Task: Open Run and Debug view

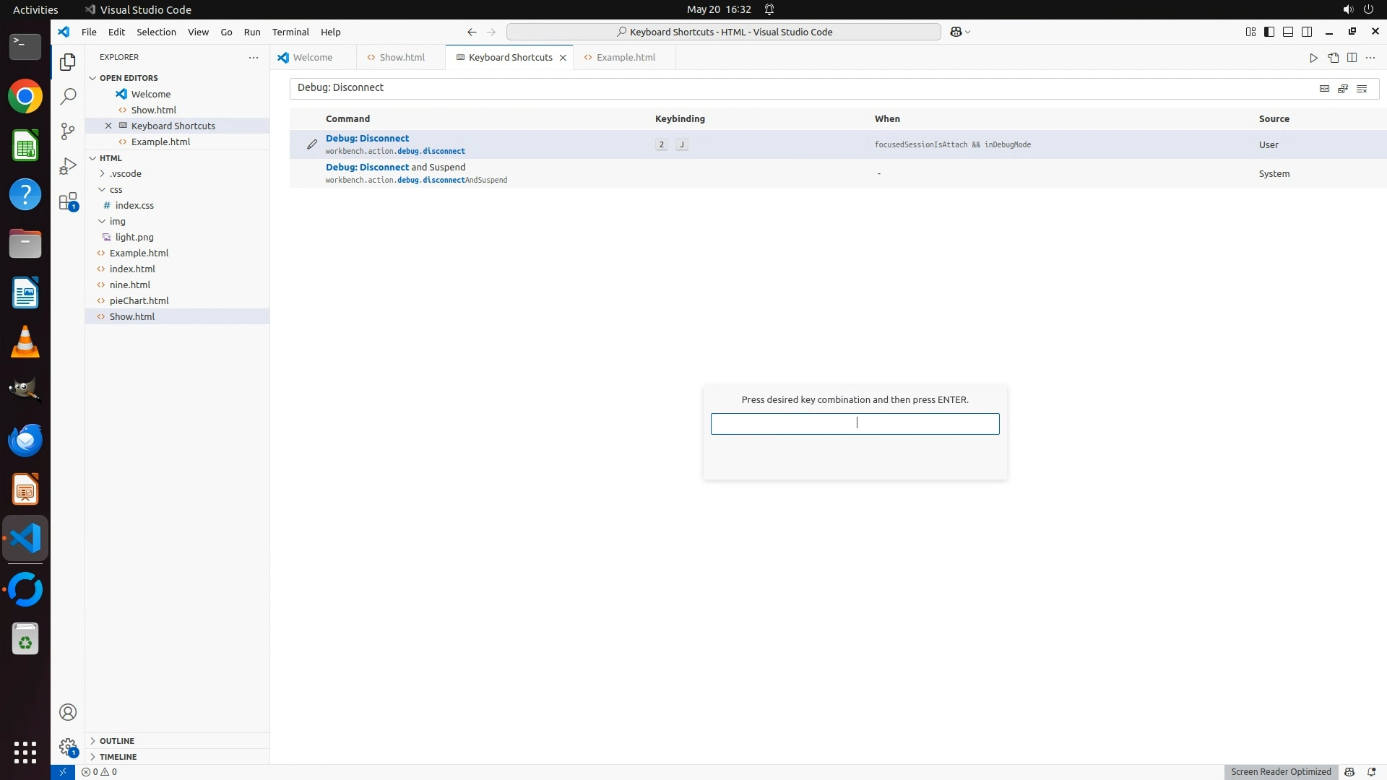Action: (68, 166)
